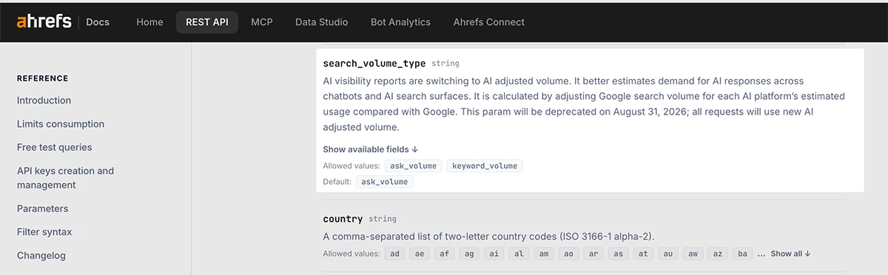Screen dimensions: 888x275
Task: Click the ar country code
Action: [593, 254]
